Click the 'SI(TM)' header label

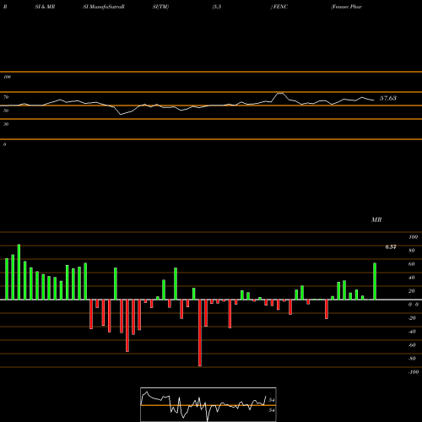coord(160,7)
